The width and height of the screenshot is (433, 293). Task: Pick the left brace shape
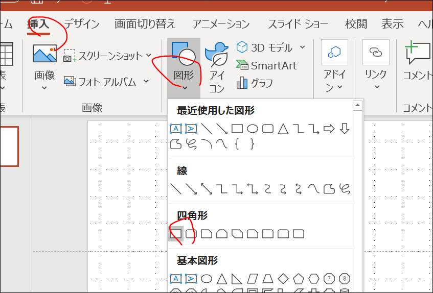tap(237, 144)
